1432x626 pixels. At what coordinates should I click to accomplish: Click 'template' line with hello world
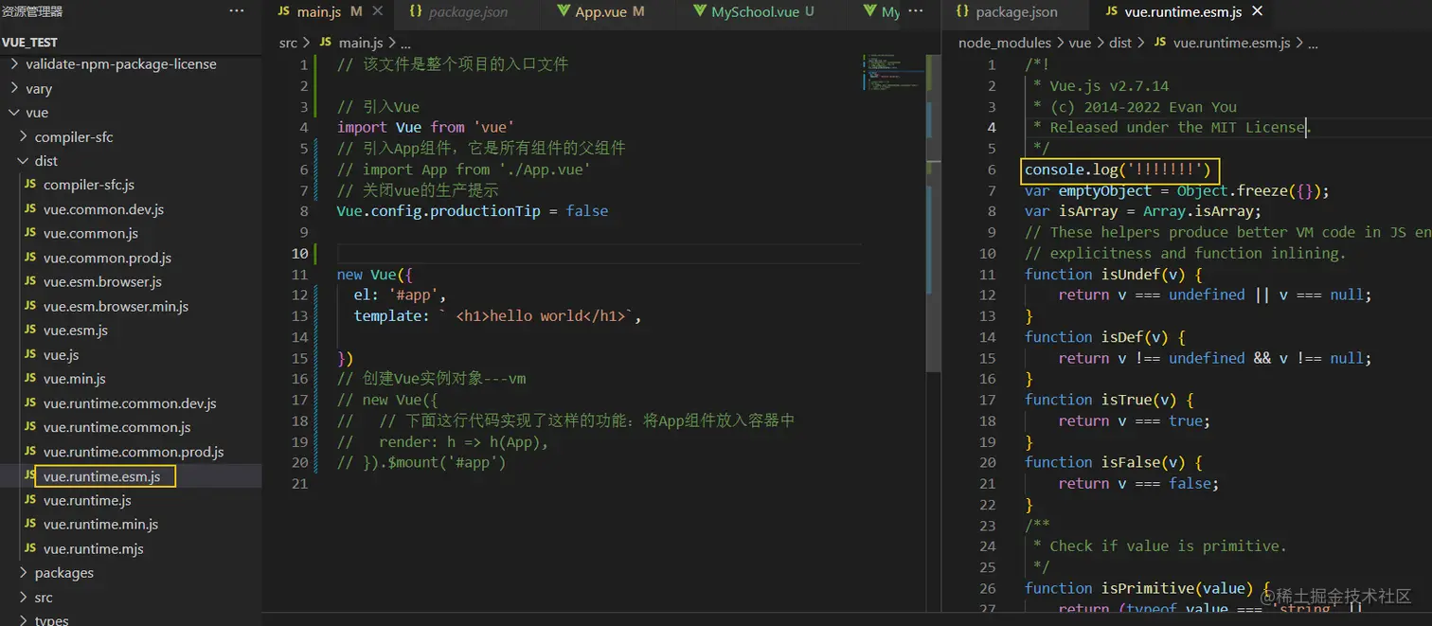(497, 315)
